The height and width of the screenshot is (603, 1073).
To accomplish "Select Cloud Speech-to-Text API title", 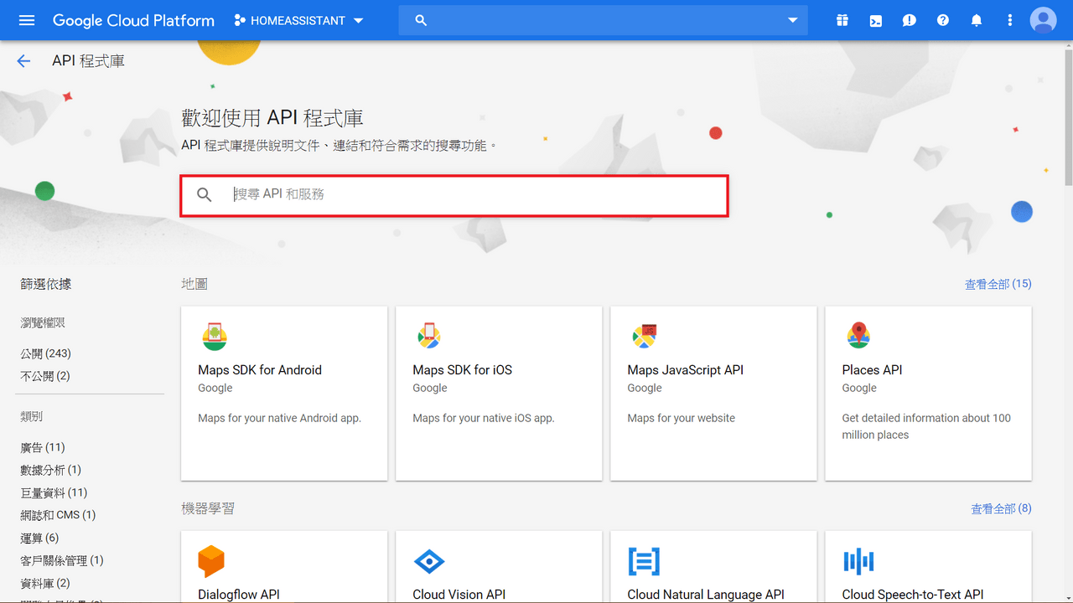I will (x=912, y=595).
